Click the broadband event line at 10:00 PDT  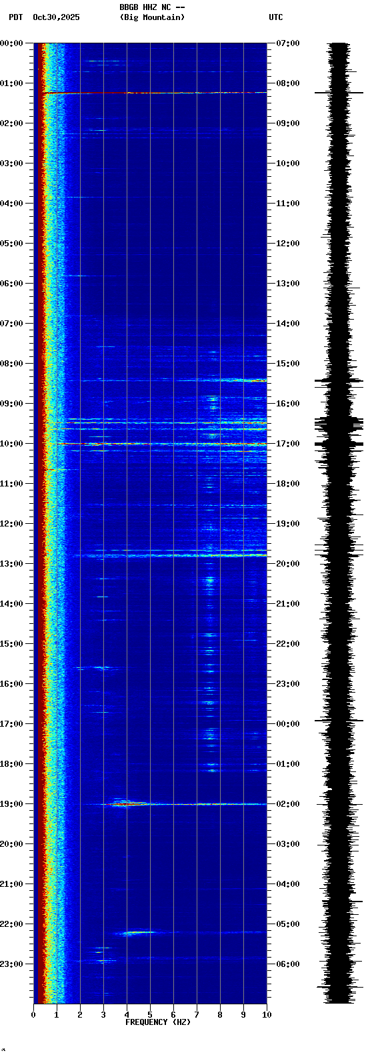pyautogui.click(x=163, y=443)
